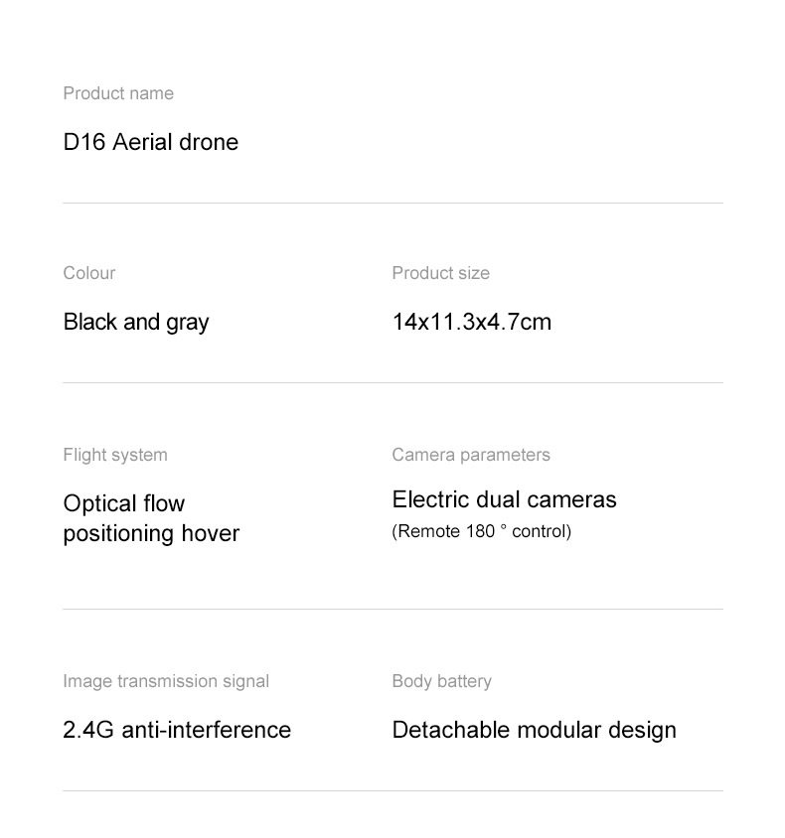This screenshot has width=785, height=838.
Task: Click the divider line below "2.4G anti-interference"
Action: tap(392, 791)
